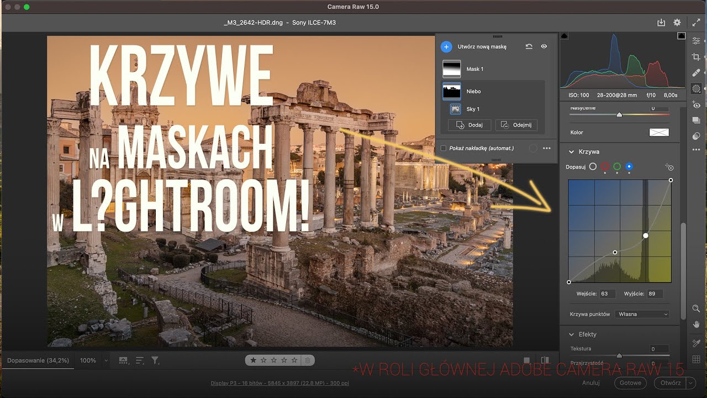This screenshot has width=707, height=398.
Task: Set rating to one star
Action: point(254,360)
